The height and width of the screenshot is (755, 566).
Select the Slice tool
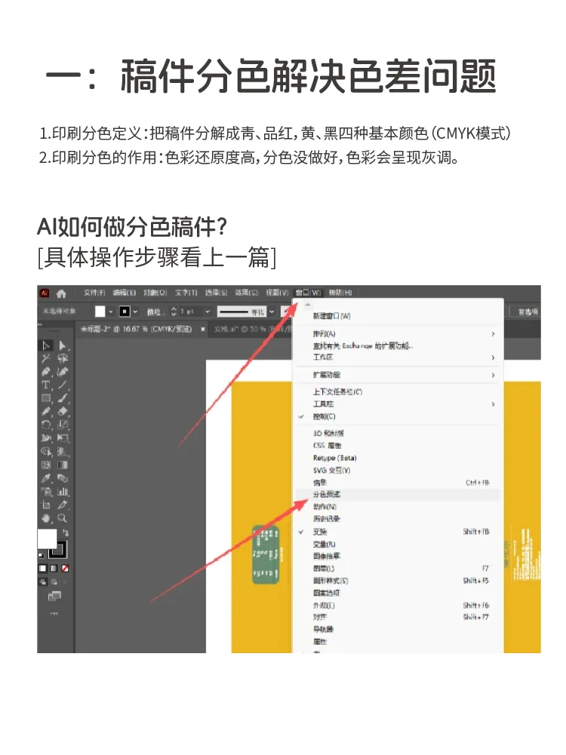click(x=63, y=505)
